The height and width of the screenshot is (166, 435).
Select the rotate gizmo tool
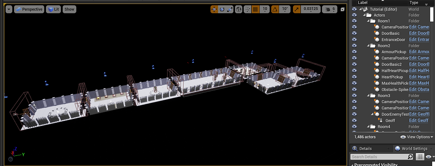pos(222,9)
